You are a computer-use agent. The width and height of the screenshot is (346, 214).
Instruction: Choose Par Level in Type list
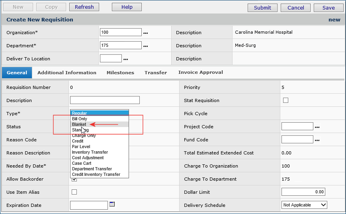click(x=81, y=147)
